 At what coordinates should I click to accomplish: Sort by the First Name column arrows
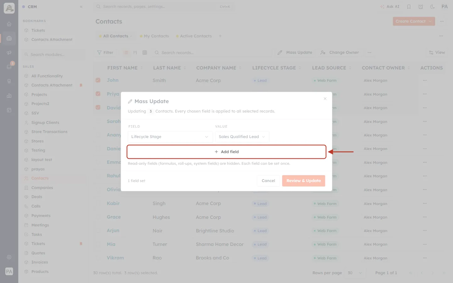142,68
